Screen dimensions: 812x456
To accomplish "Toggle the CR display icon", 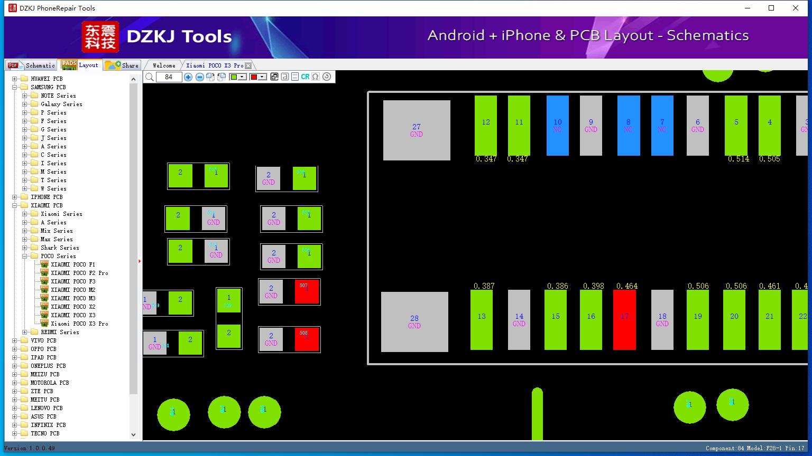I will [x=305, y=77].
